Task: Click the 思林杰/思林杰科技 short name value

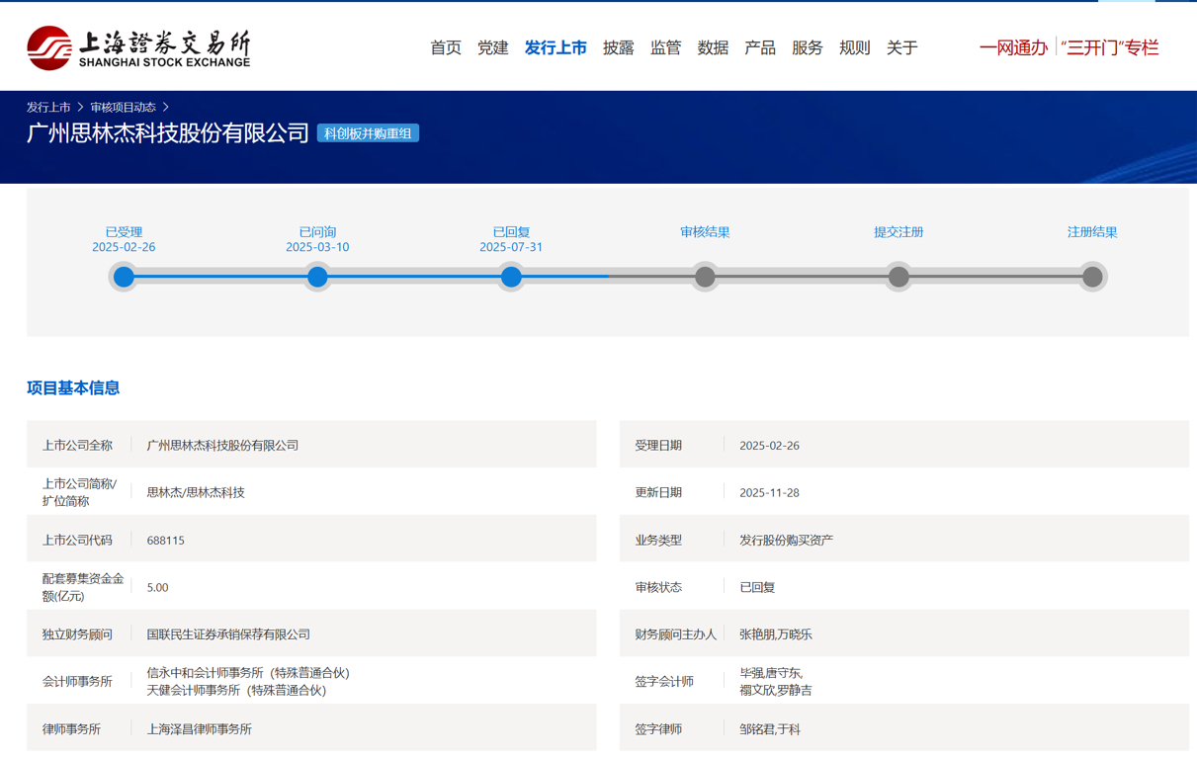Action: 196,492
